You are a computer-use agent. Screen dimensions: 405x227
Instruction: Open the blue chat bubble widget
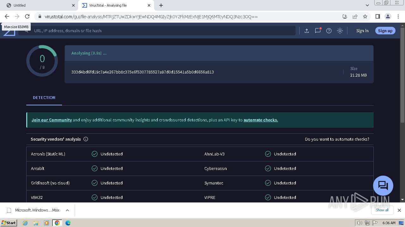pos(383,185)
